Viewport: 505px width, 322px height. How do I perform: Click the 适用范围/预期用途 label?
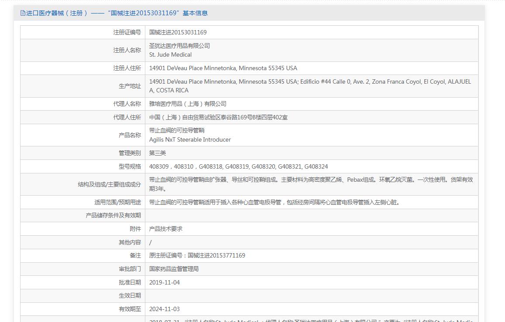click(x=117, y=203)
